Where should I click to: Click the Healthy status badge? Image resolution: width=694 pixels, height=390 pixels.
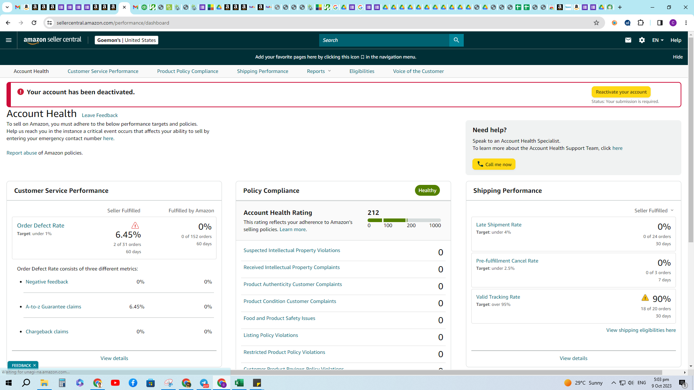click(x=427, y=190)
